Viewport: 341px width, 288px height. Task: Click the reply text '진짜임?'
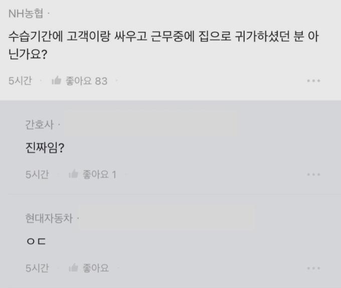(x=44, y=149)
